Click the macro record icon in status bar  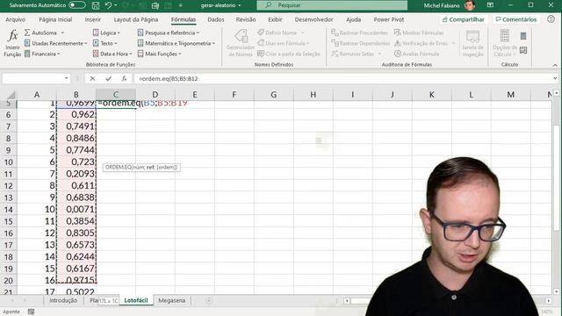(32, 312)
